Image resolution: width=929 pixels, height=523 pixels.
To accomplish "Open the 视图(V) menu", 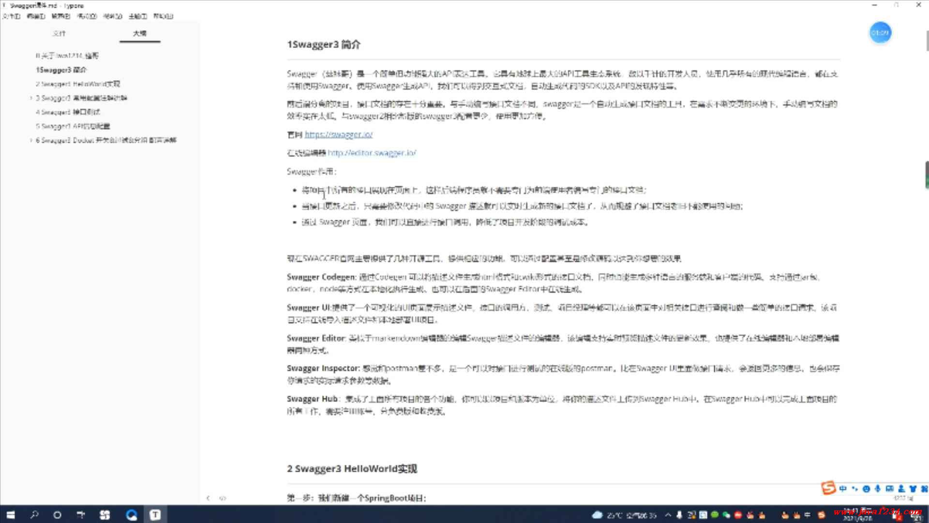I will [112, 16].
